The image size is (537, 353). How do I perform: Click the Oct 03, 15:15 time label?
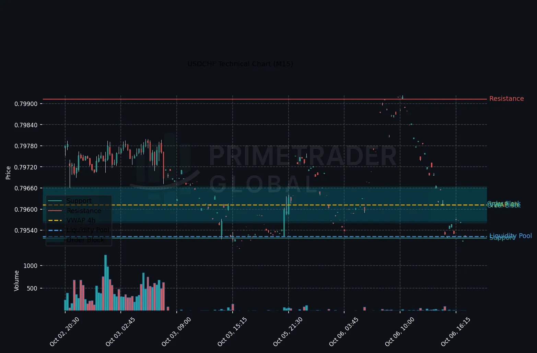(232, 332)
